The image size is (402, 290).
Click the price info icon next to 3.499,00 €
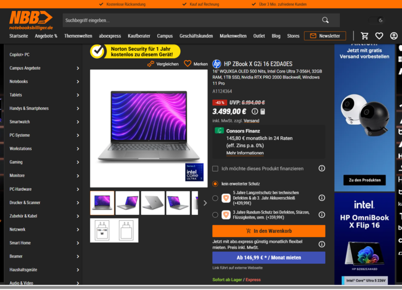coord(254,111)
